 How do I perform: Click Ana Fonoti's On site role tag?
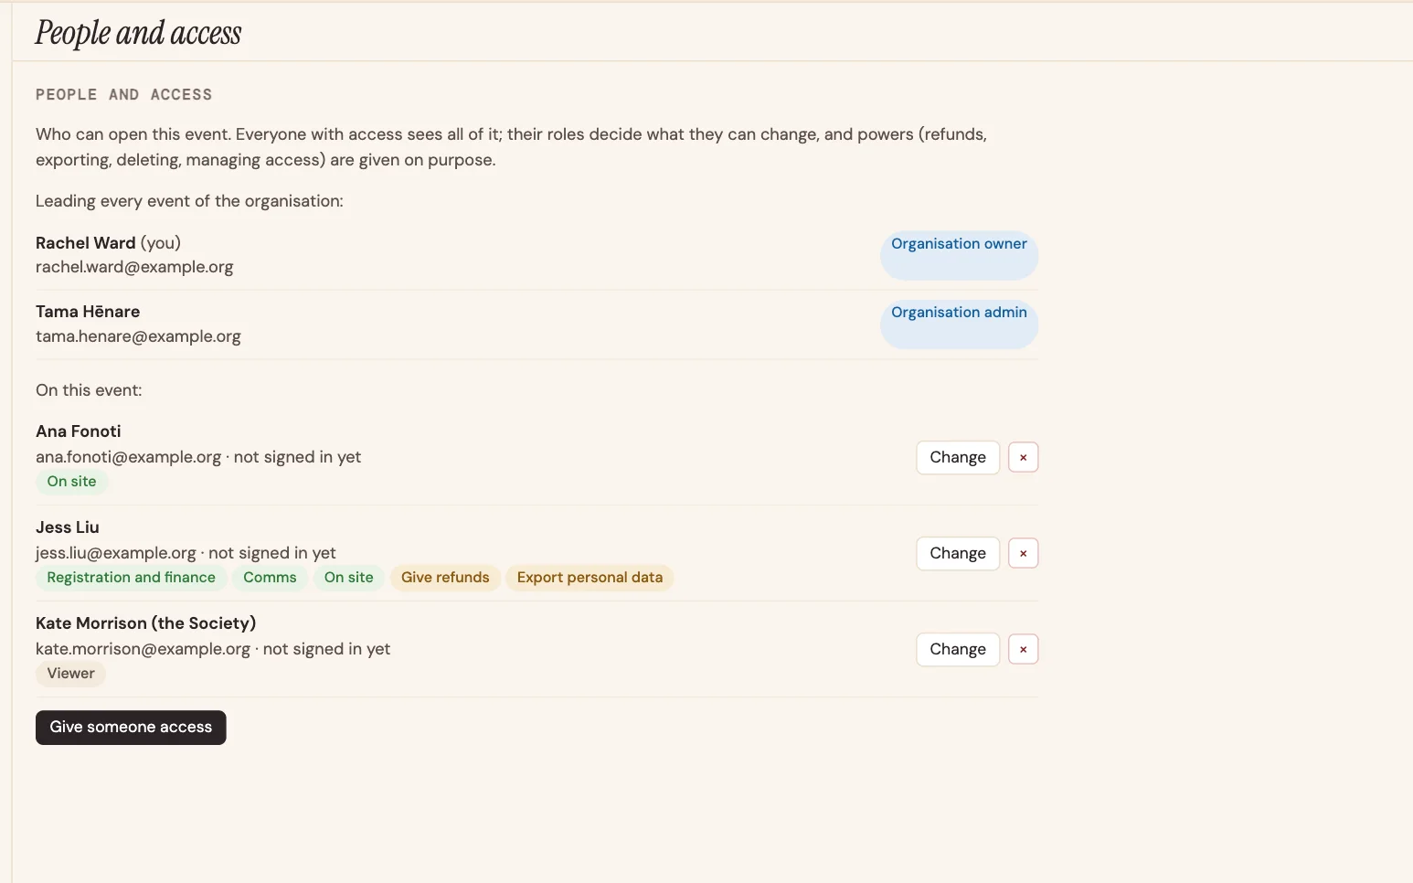[71, 482]
